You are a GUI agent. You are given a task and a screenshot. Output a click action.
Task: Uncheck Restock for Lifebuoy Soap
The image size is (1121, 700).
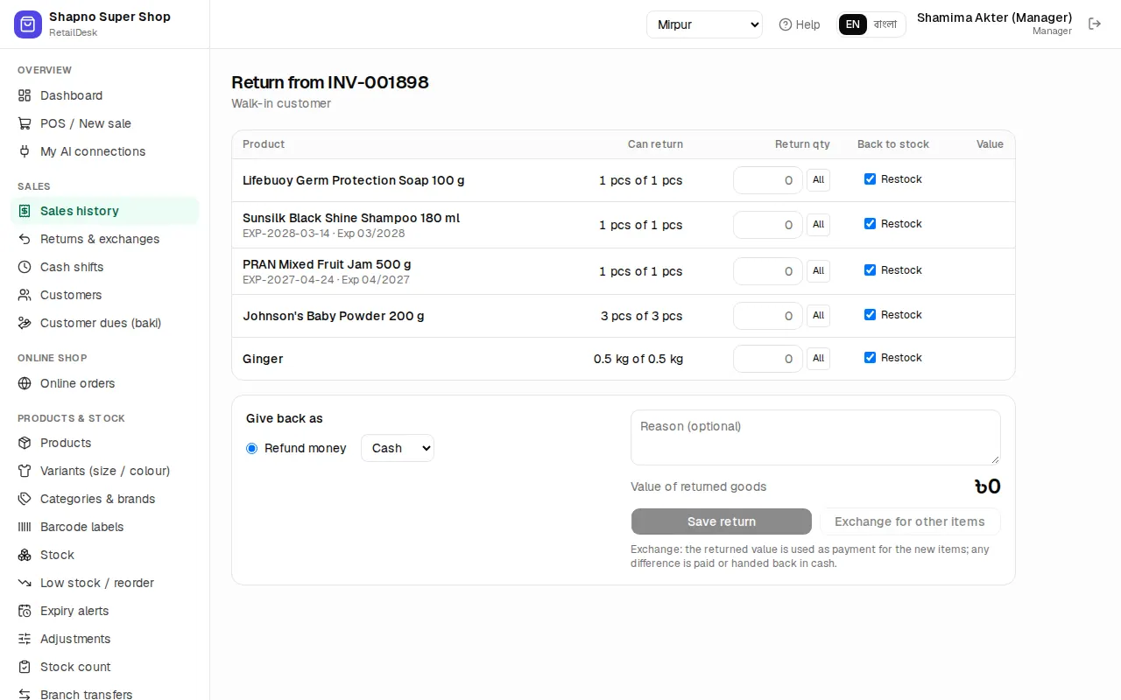point(870,179)
